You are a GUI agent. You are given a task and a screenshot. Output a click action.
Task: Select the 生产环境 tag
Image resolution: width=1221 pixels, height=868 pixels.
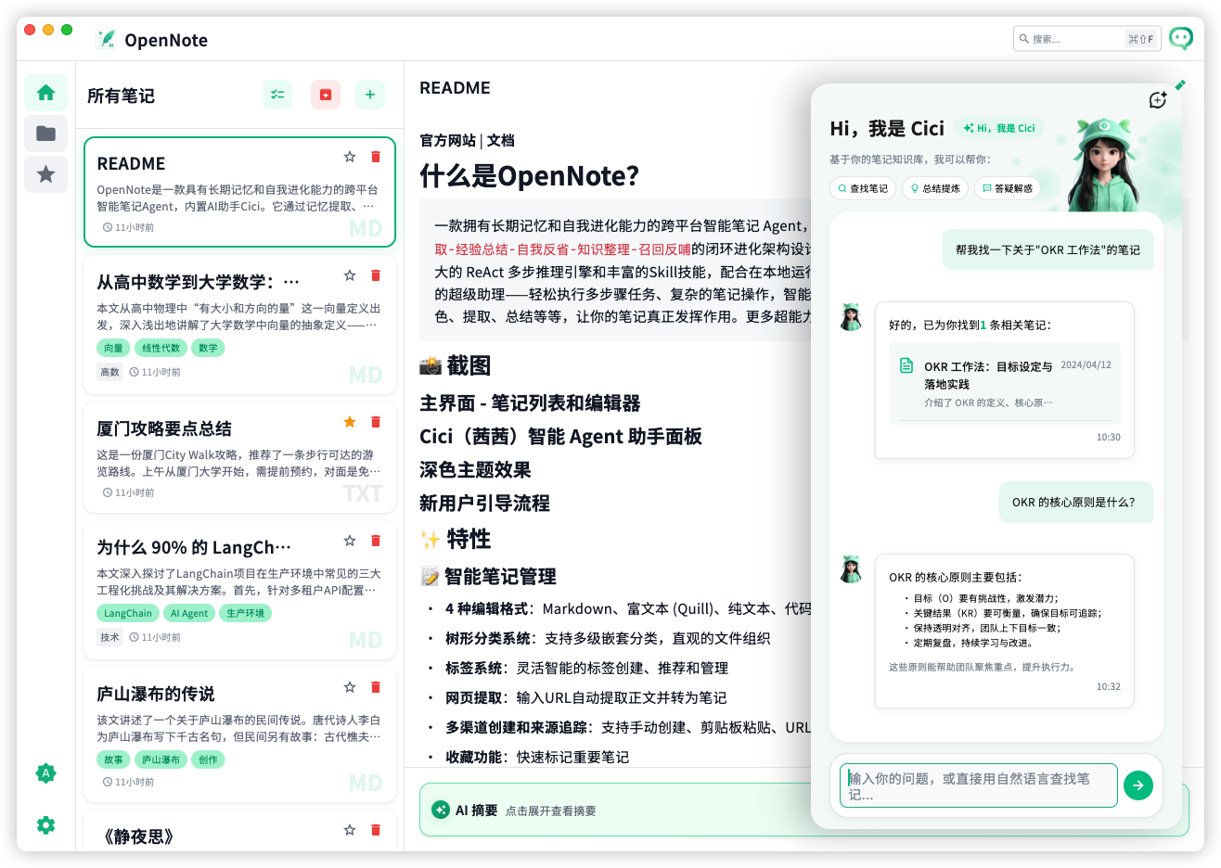(x=246, y=613)
